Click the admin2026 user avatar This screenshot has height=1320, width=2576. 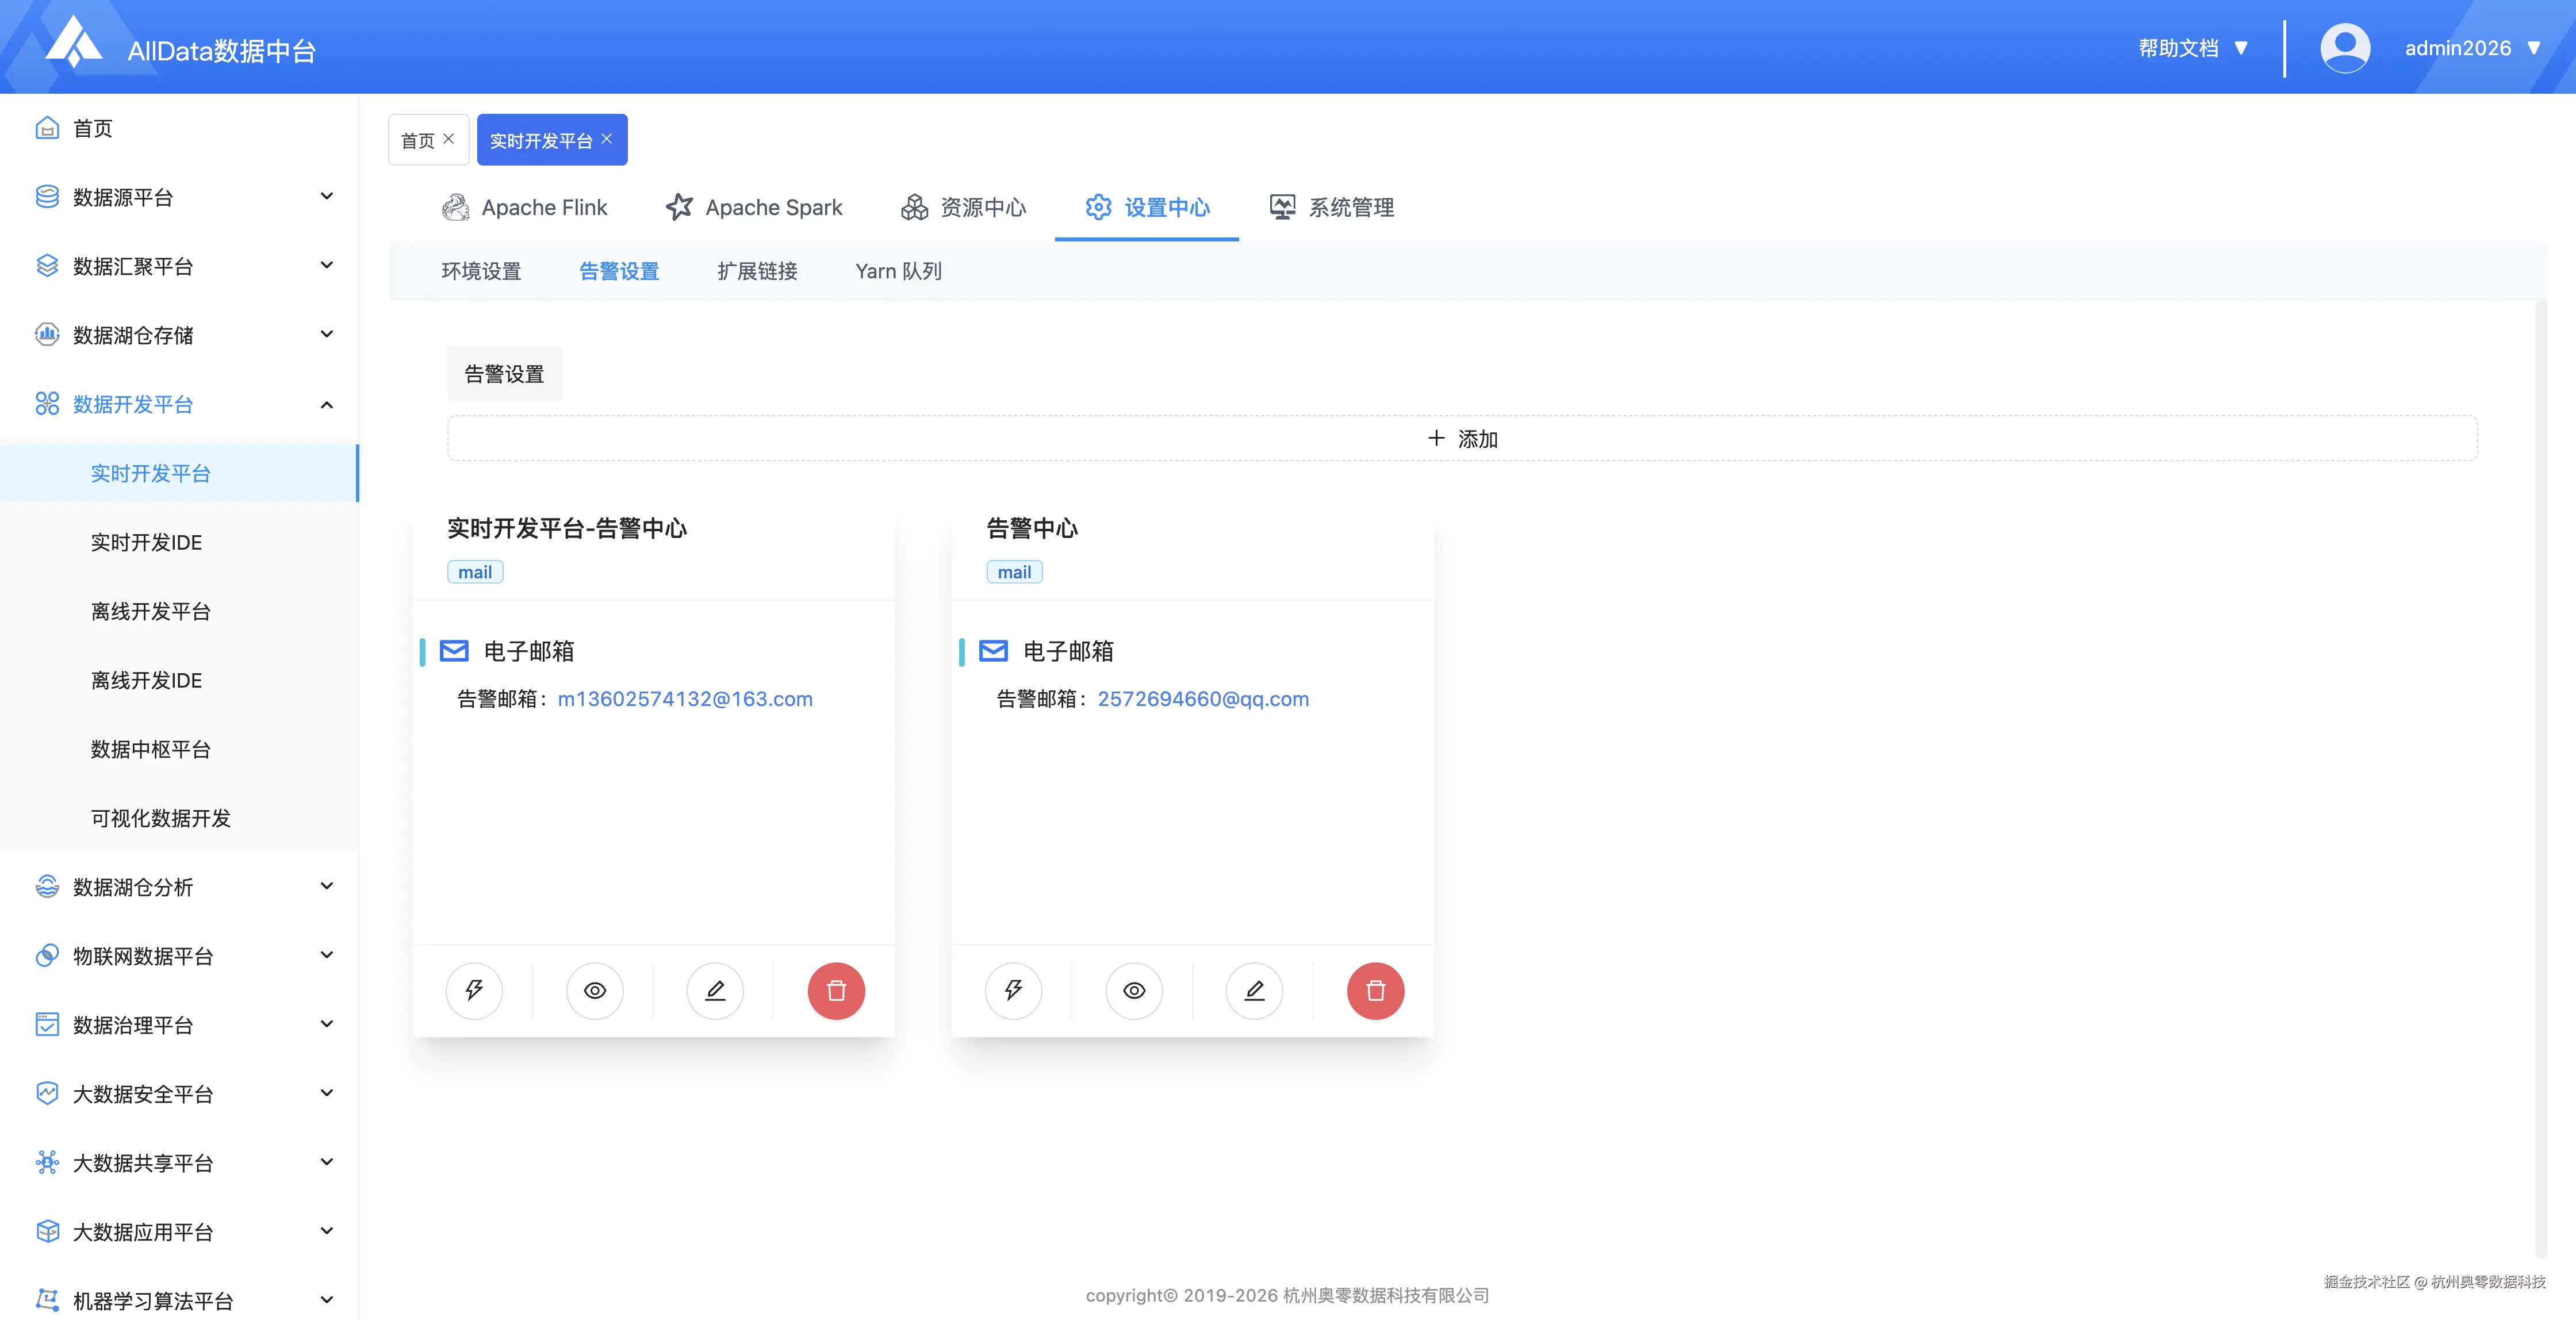(x=2344, y=48)
